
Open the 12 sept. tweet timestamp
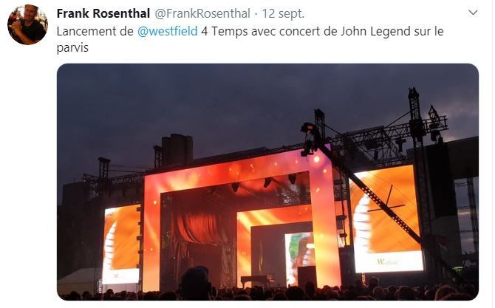(283, 13)
